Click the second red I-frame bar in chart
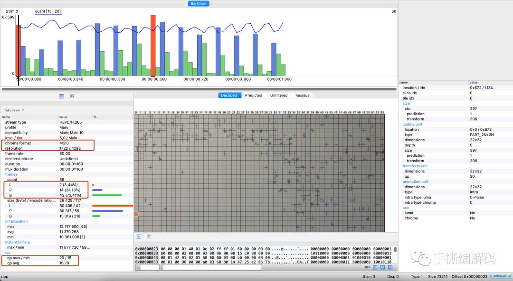Viewport: 513px width, 281px height. pyautogui.click(x=153, y=45)
